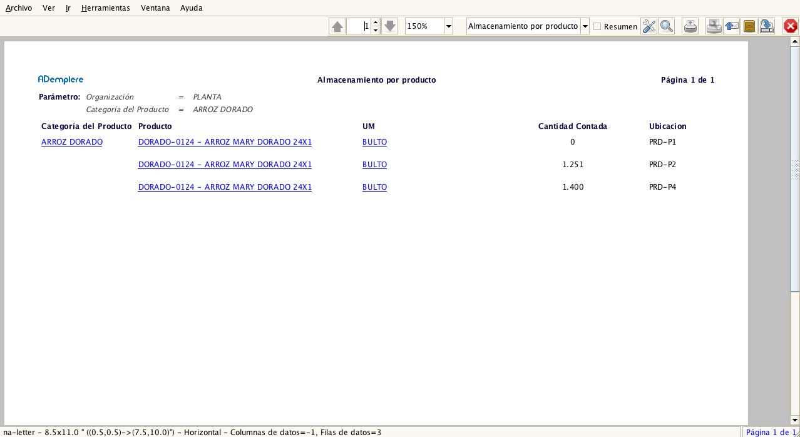This screenshot has height=437, width=800.
Task: Click the UM column header
Action: pyautogui.click(x=369, y=126)
